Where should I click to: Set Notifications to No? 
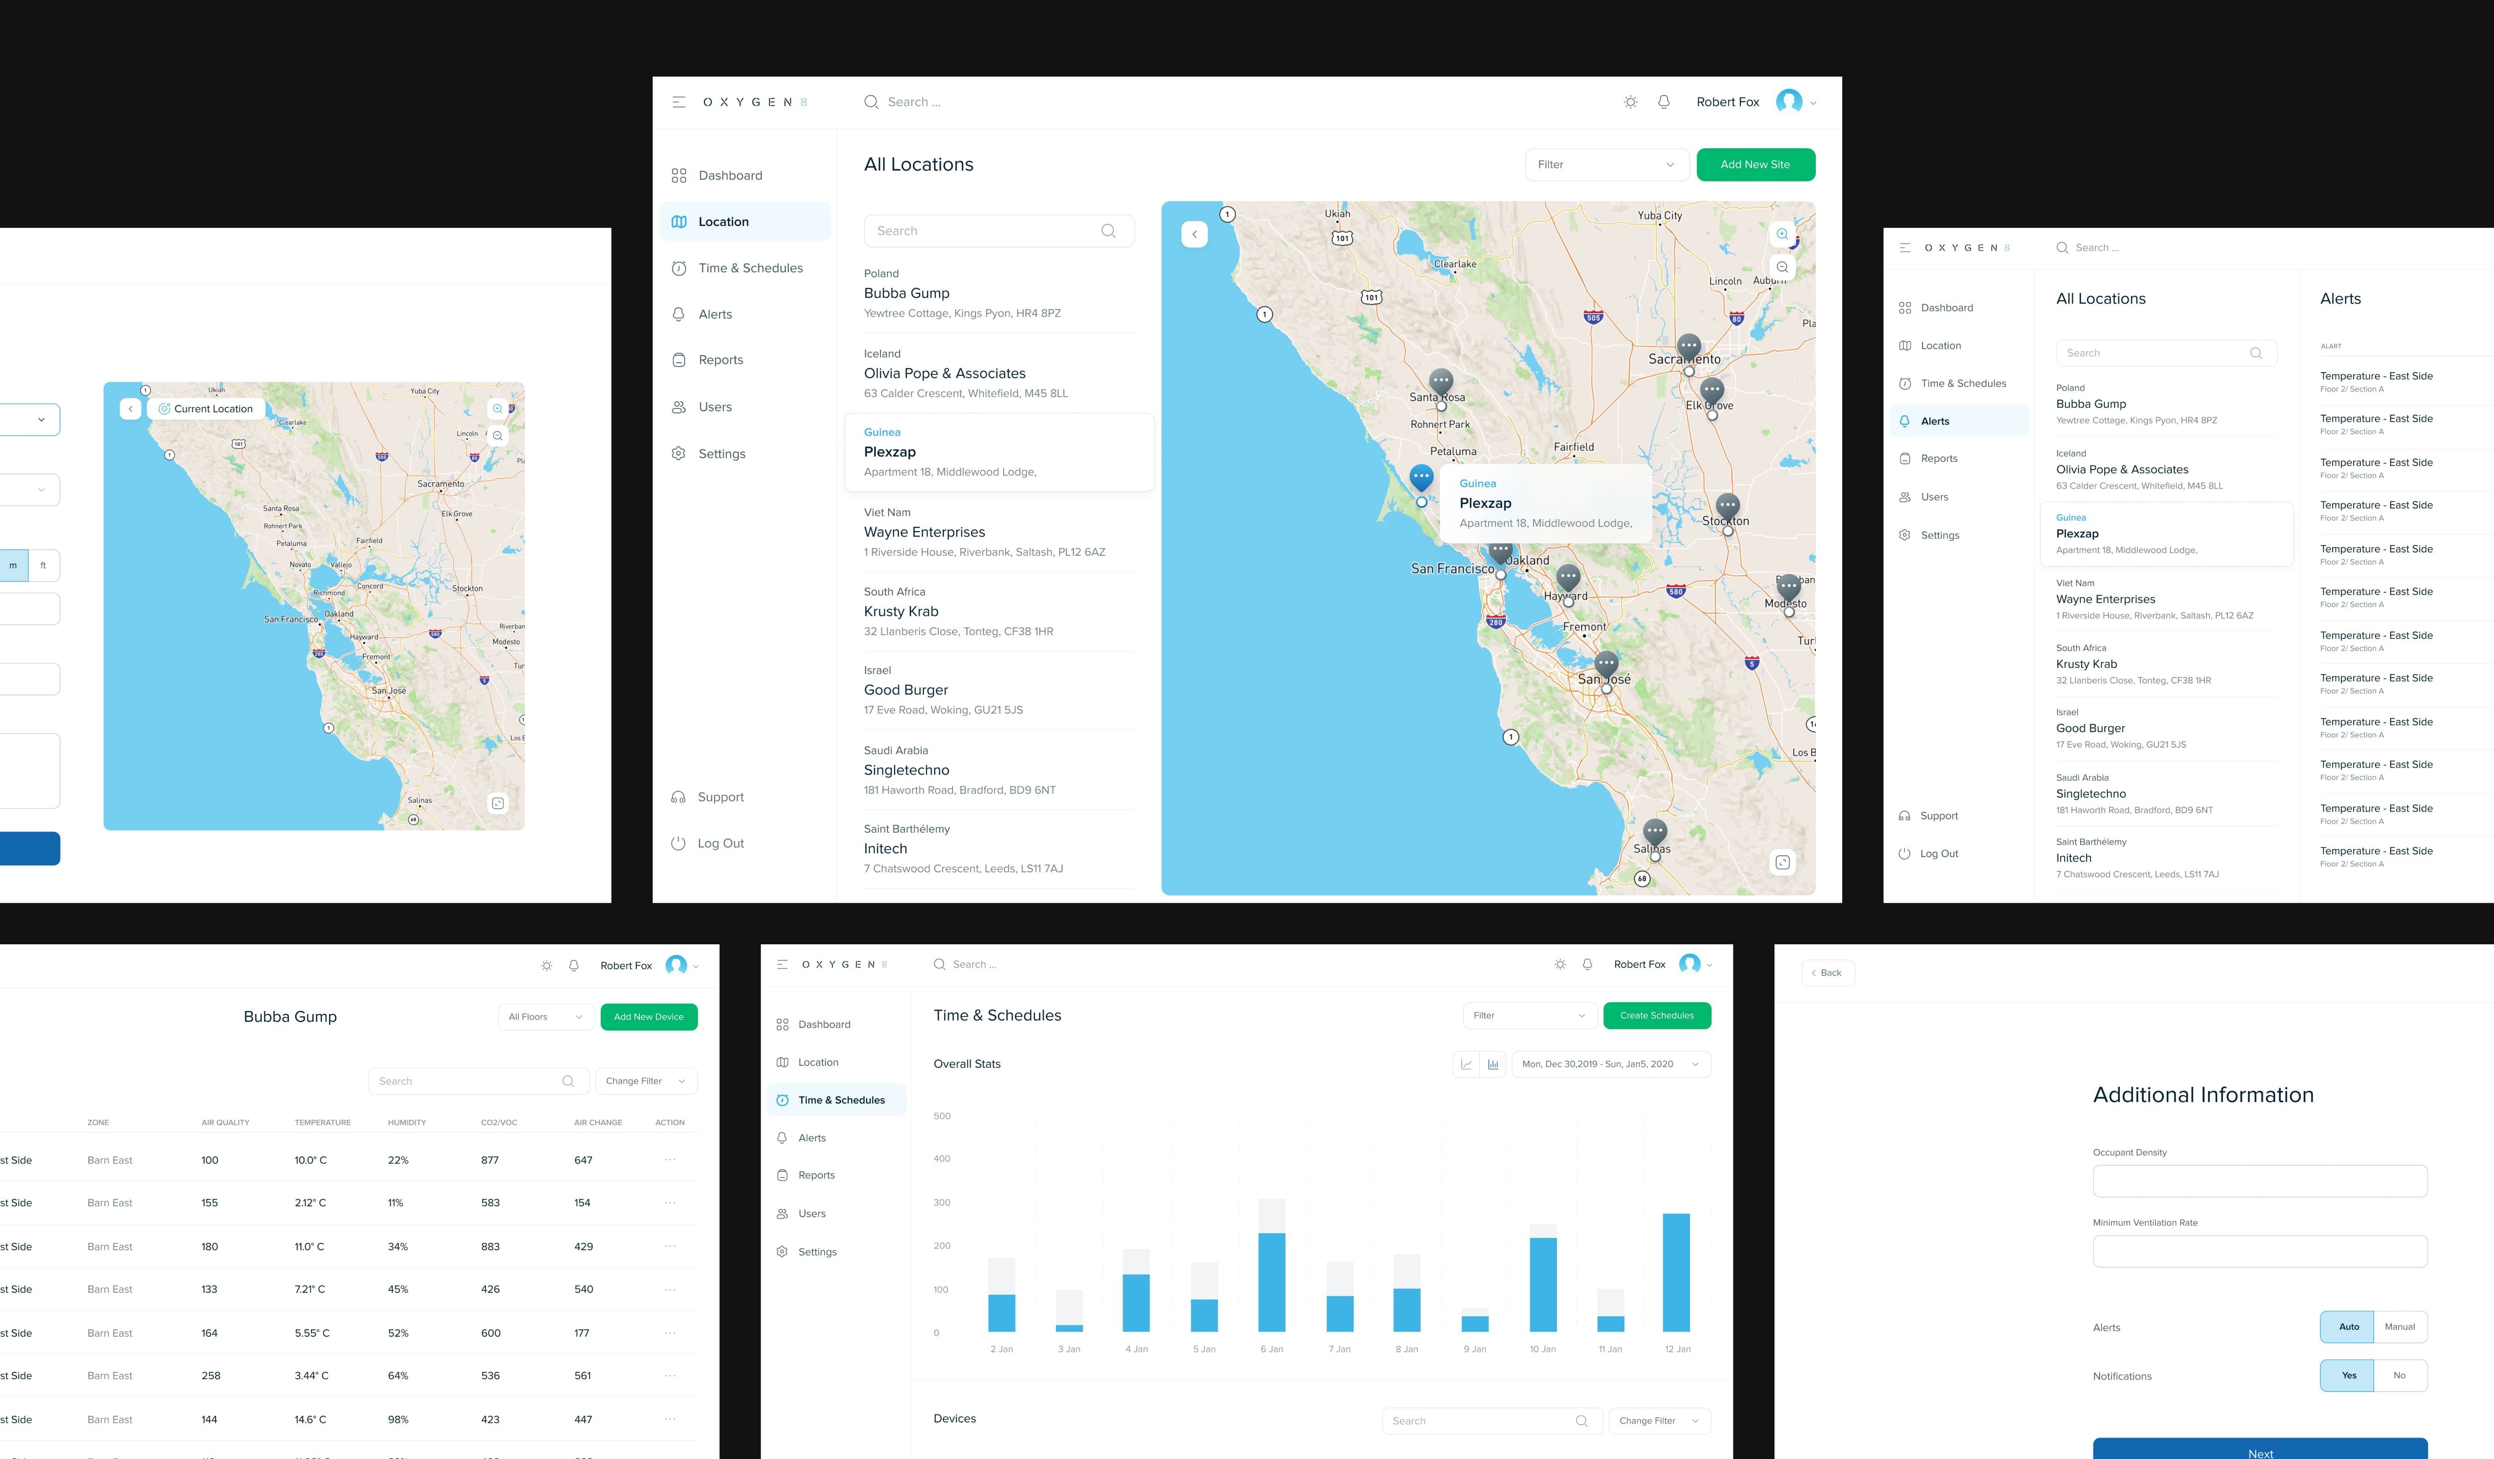pyautogui.click(x=2400, y=1376)
